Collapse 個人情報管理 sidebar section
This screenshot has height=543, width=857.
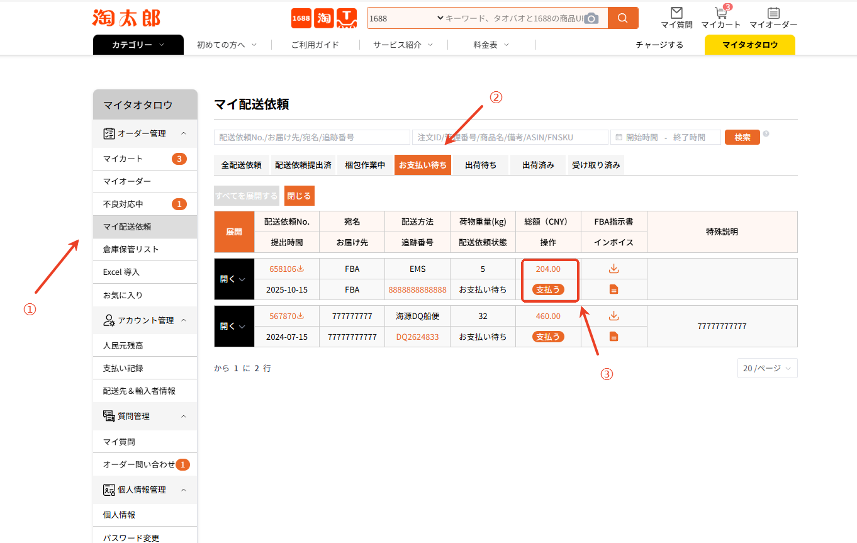(183, 490)
